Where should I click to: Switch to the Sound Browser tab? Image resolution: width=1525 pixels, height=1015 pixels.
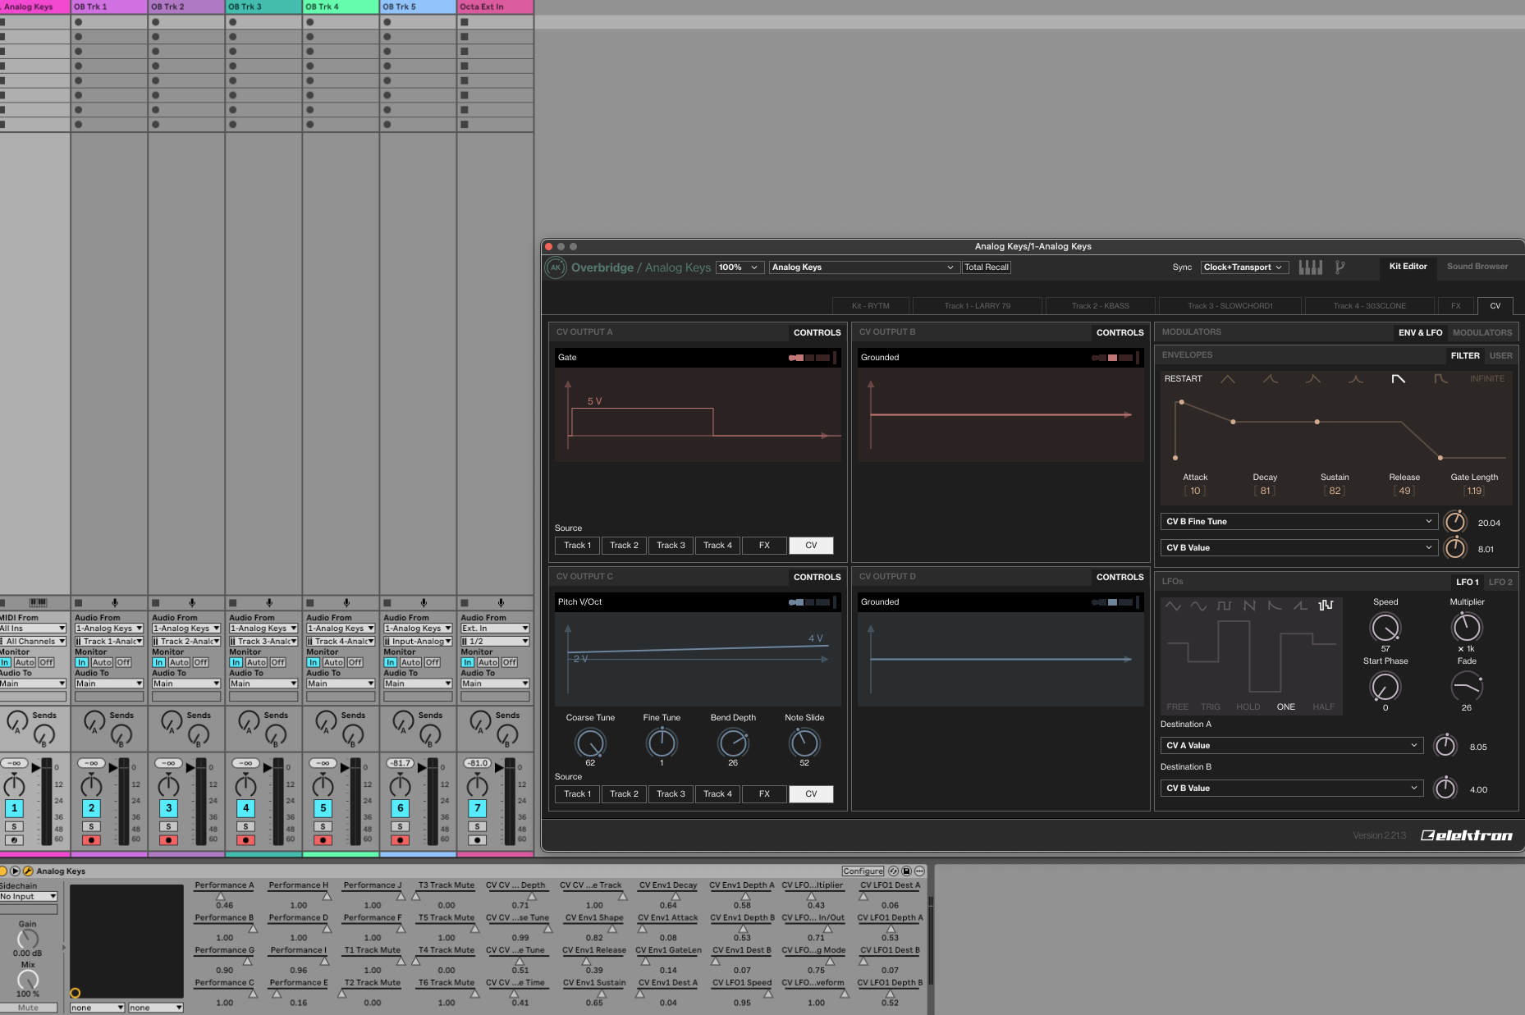[1477, 267]
